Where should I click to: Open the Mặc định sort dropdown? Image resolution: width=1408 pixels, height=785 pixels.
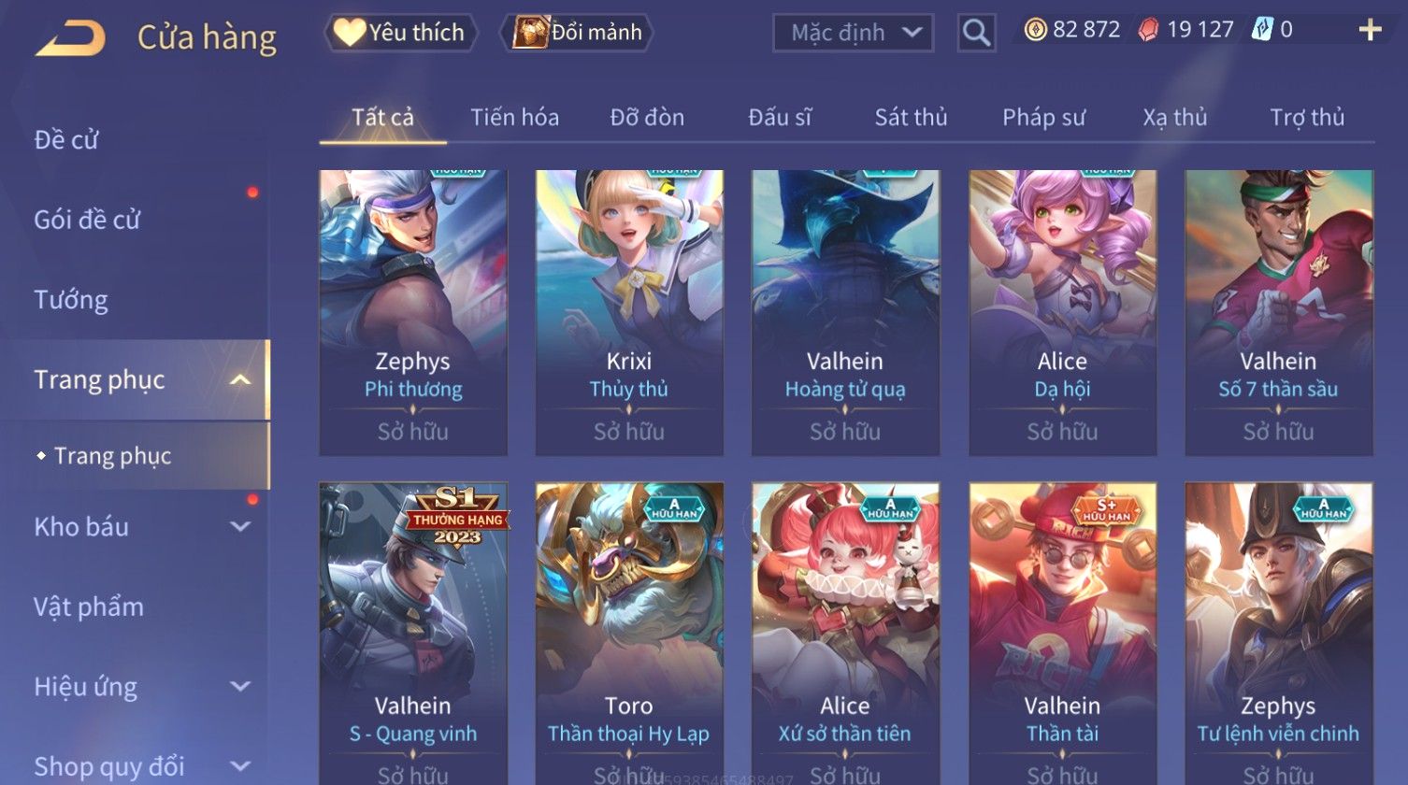853,34
